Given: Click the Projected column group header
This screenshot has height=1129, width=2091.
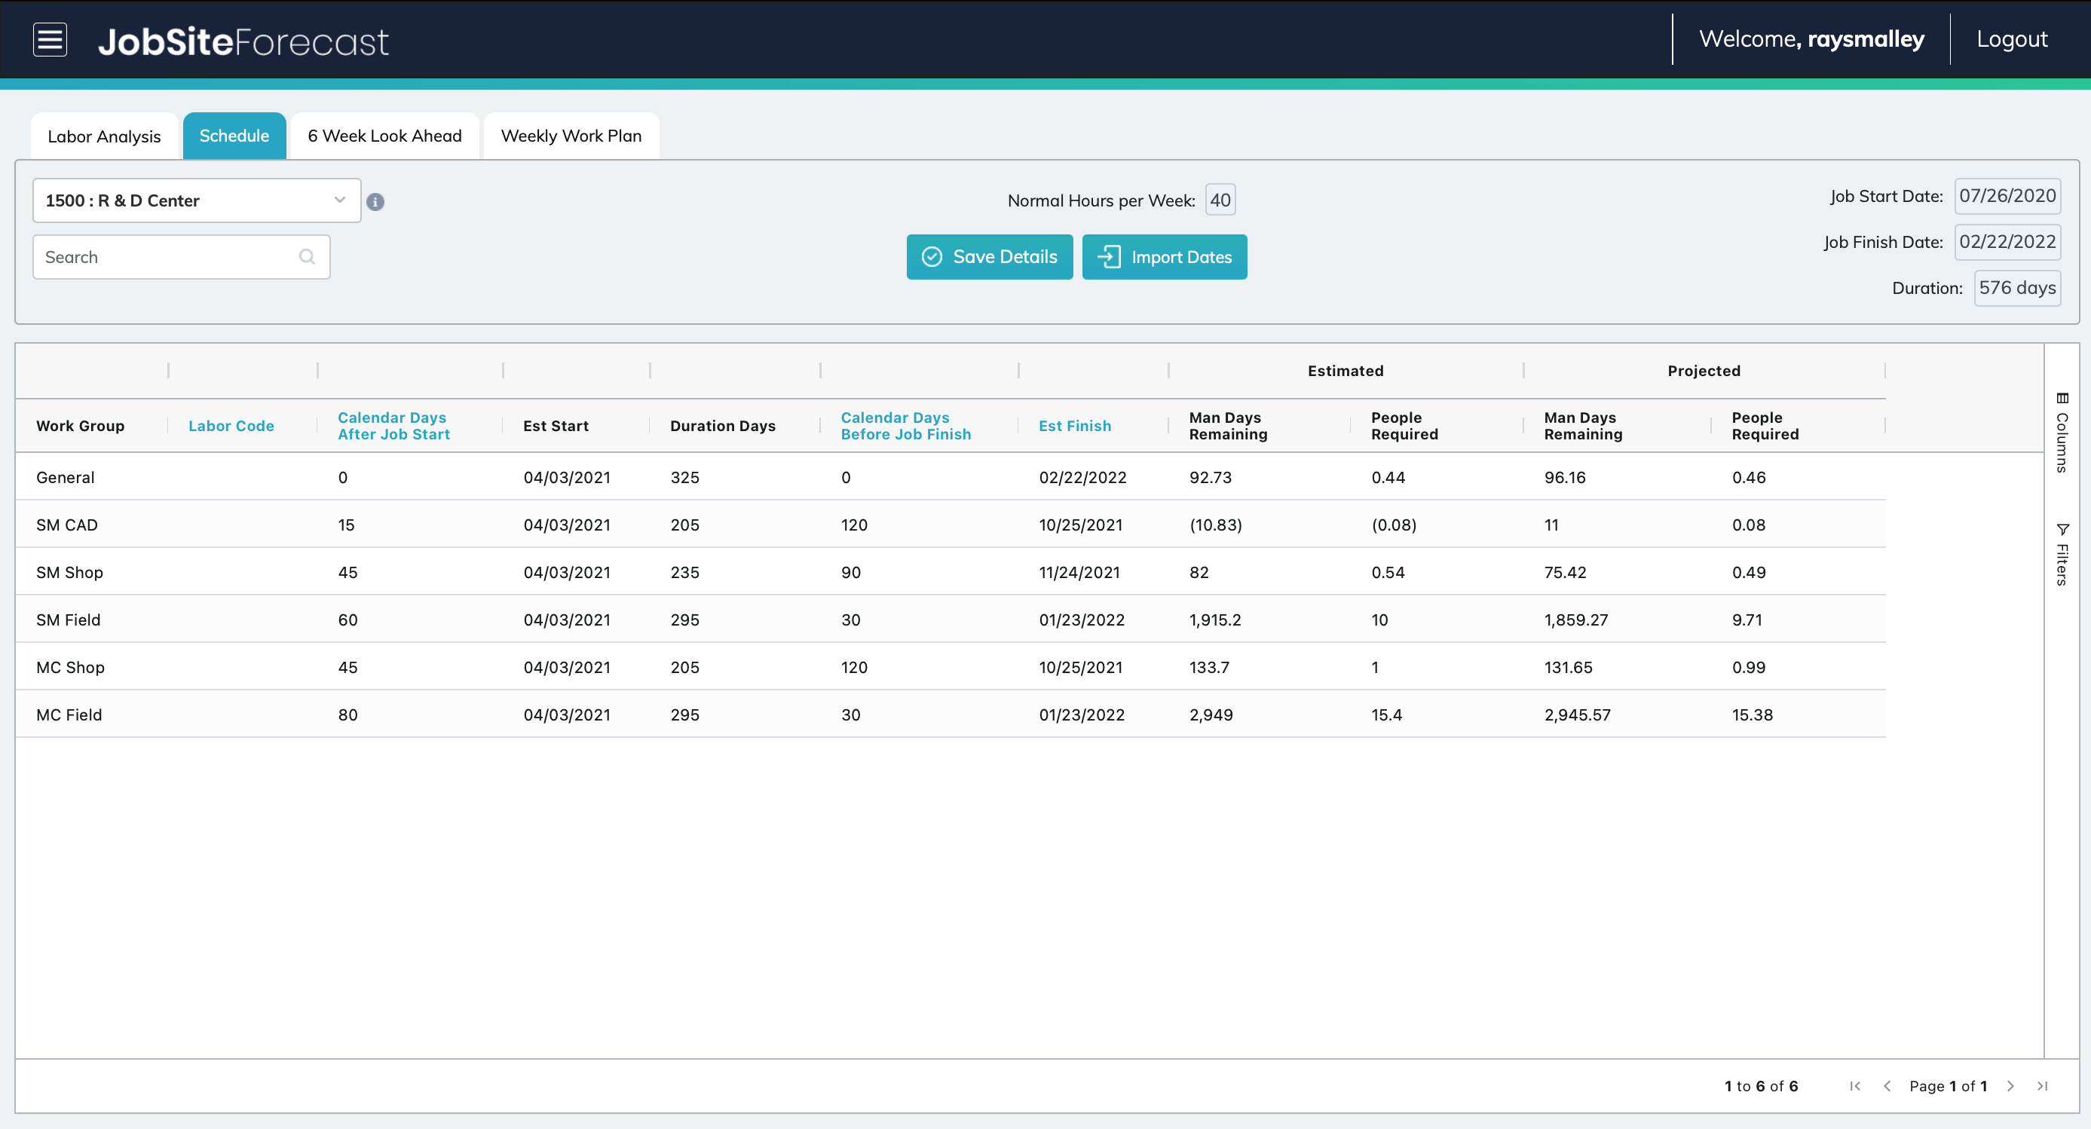Looking at the screenshot, I should click(1704, 371).
